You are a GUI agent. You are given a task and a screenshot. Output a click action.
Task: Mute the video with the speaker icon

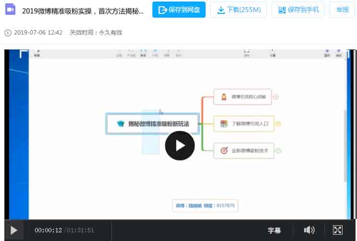(x=309, y=230)
